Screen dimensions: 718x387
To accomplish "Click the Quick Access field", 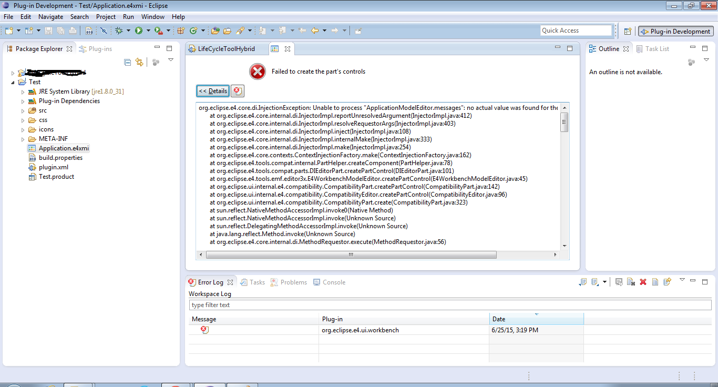I will click(576, 30).
